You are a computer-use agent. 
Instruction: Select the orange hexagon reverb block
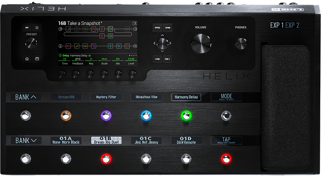127,46
